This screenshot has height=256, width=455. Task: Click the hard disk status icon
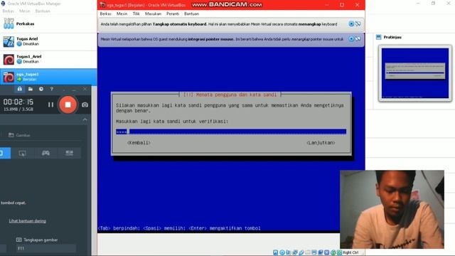point(276,252)
